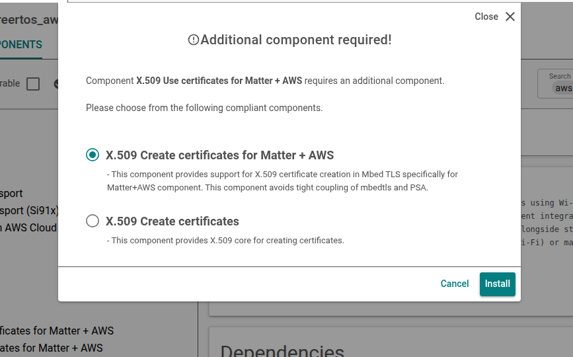Select the X.509 Create certificates radio option

pyautogui.click(x=93, y=221)
